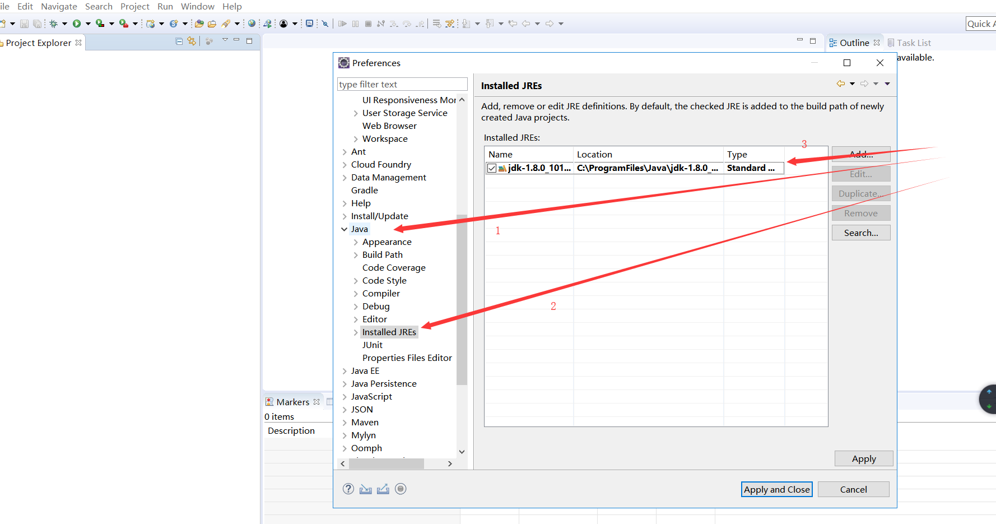Uncheck the jdk-1.8.0_101 JRE checkbox
The width and height of the screenshot is (996, 524).
click(492, 168)
